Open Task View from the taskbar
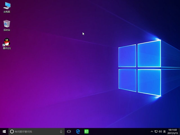 69,131
